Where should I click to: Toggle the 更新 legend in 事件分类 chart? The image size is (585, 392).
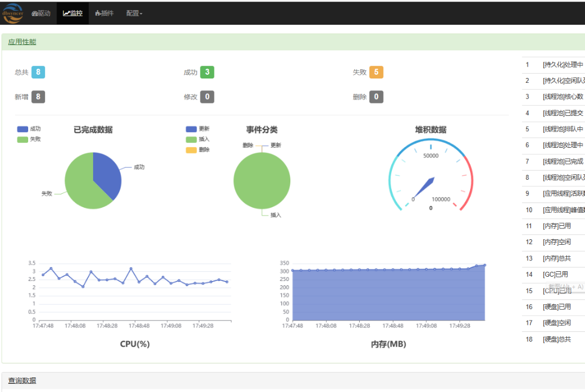click(197, 129)
